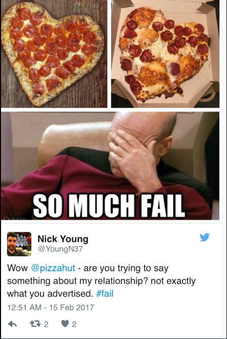Open Nick Young's profile avatar

[x=19, y=244]
